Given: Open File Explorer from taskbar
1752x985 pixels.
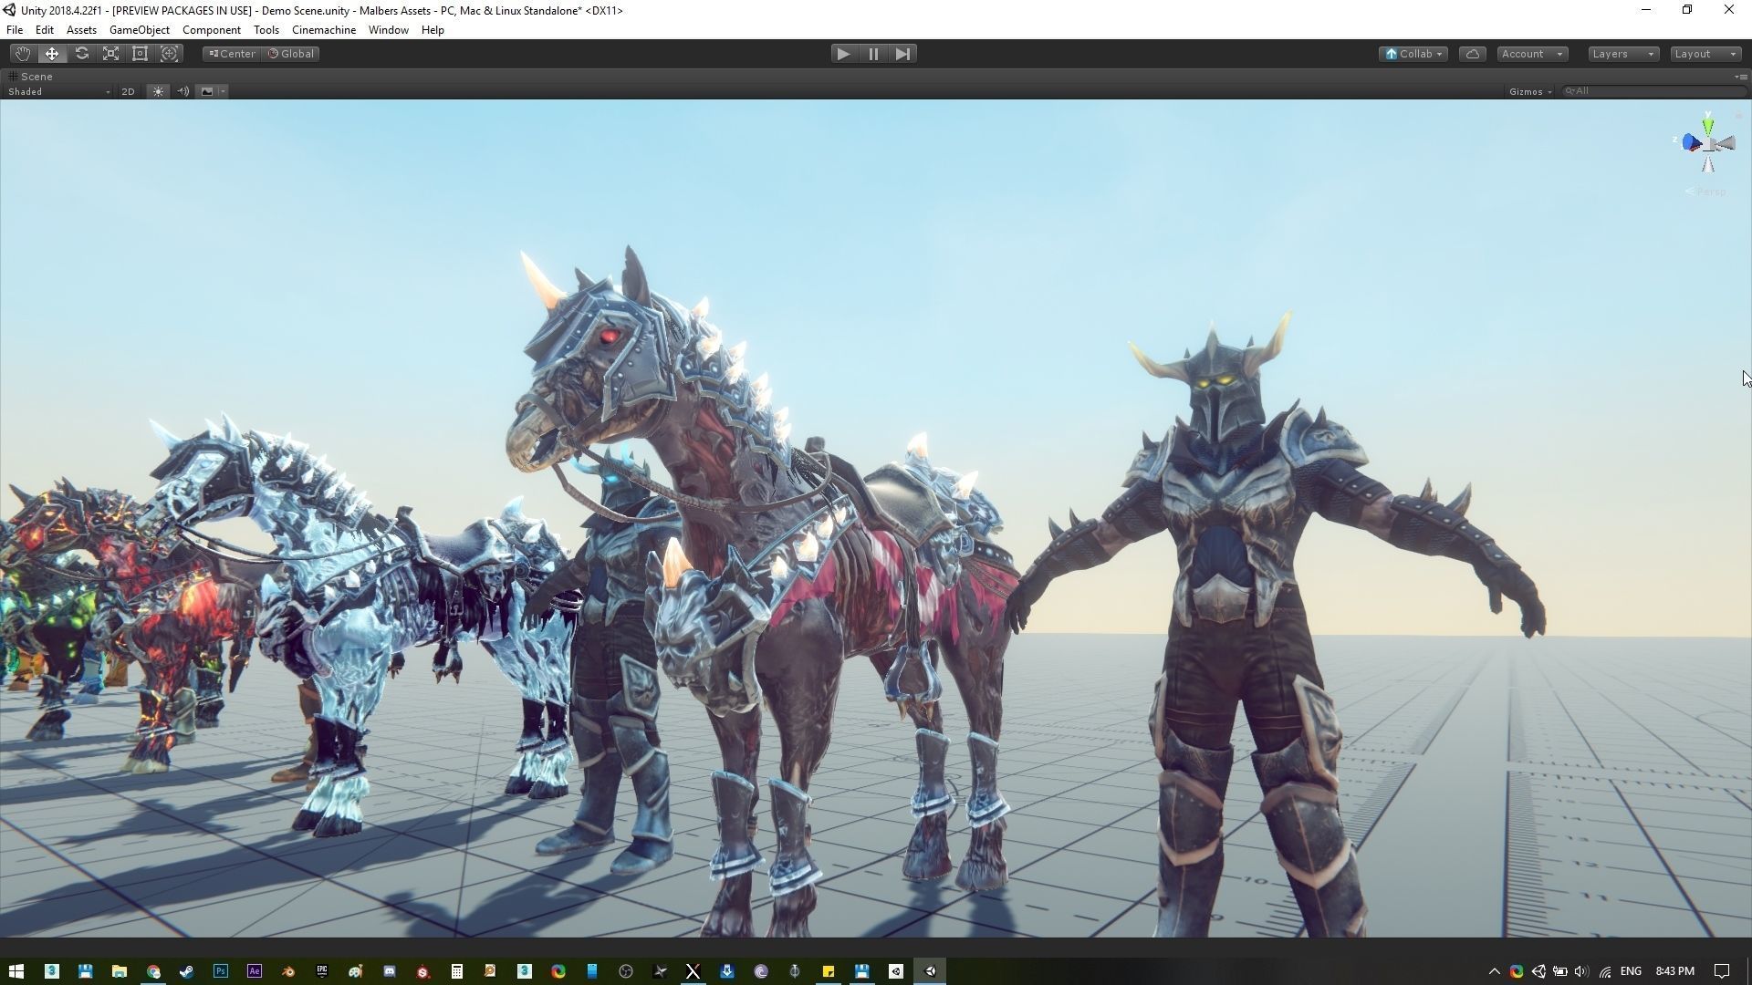Looking at the screenshot, I should click(x=120, y=971).
